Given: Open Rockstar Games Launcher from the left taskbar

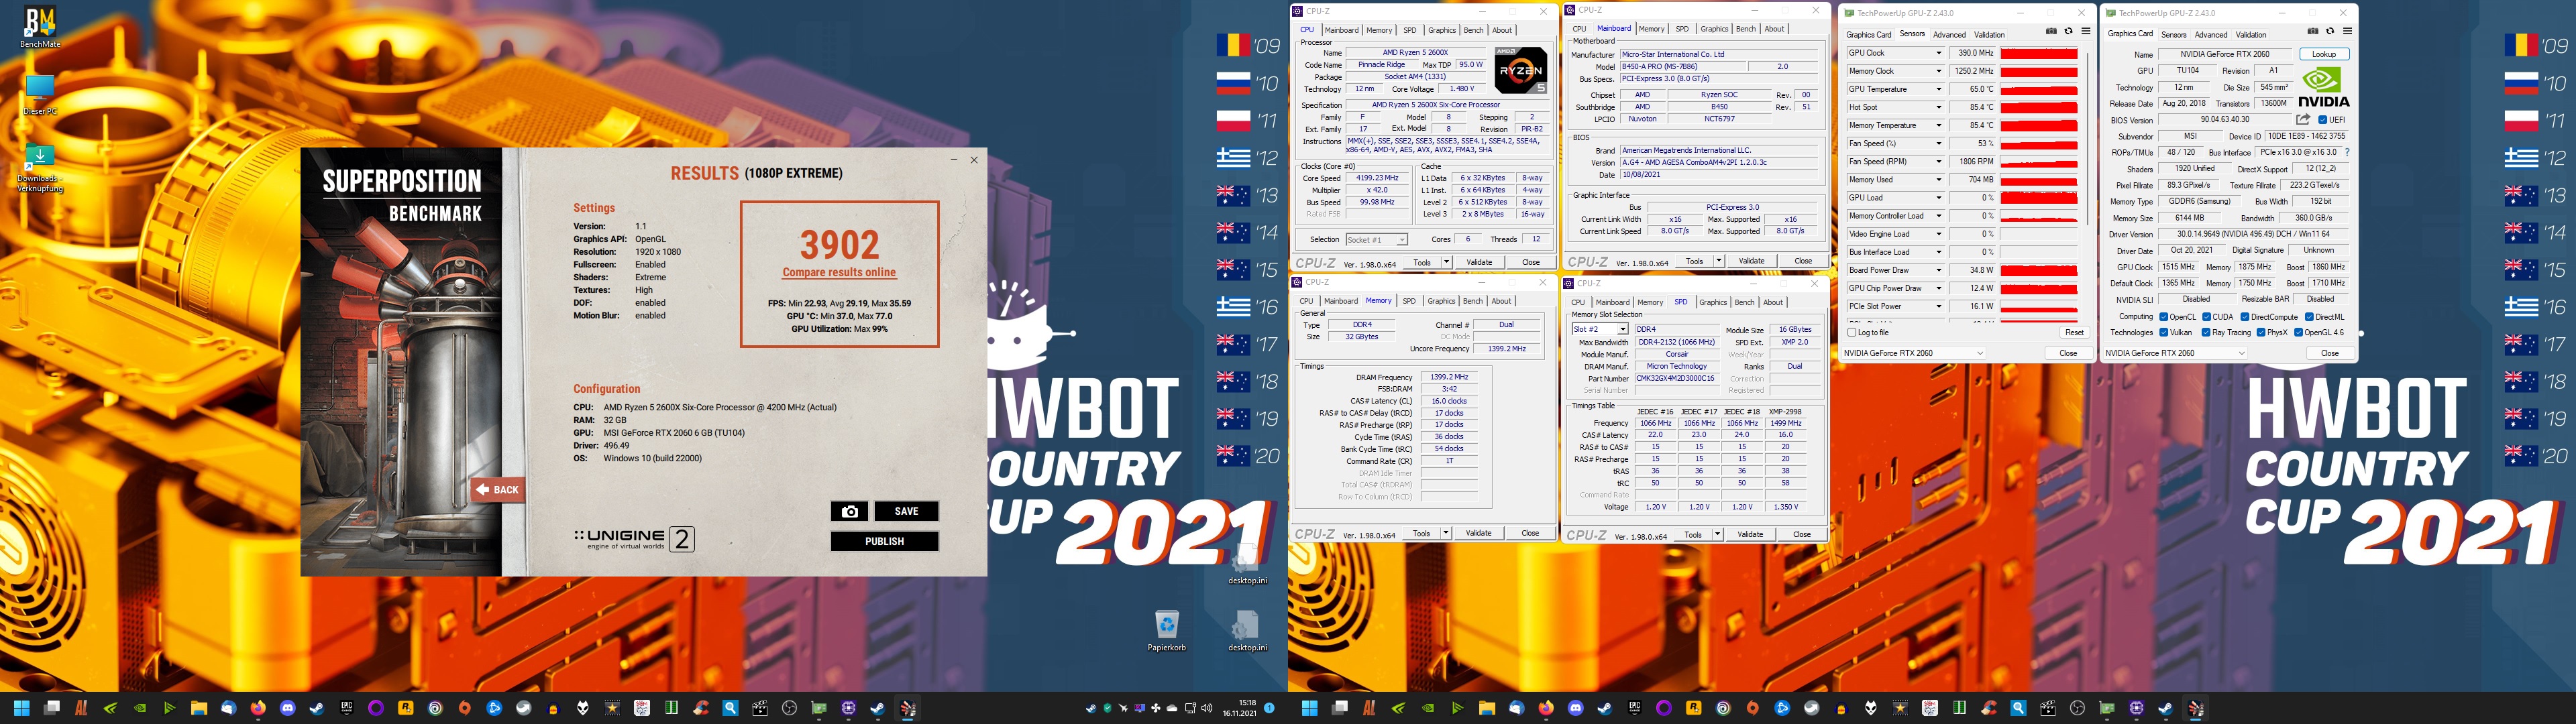Looking at the screenshot, I should pyautogui.click(x=405, y=708).
